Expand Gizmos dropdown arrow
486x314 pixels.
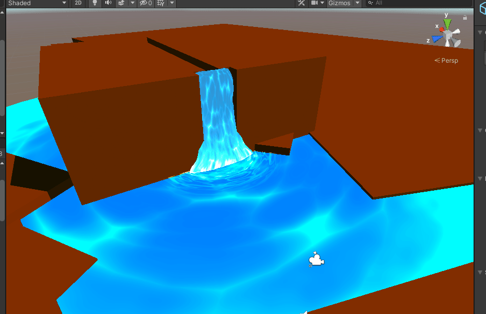tap(358, 3)
